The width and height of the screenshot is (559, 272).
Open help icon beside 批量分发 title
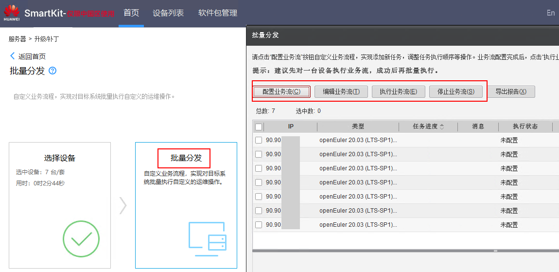click(52, 71)
